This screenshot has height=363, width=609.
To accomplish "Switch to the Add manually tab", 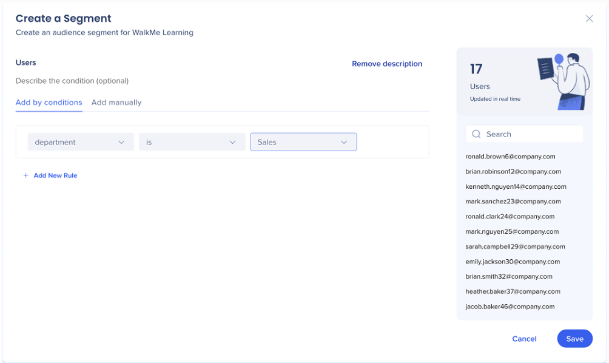I will 116,103.
